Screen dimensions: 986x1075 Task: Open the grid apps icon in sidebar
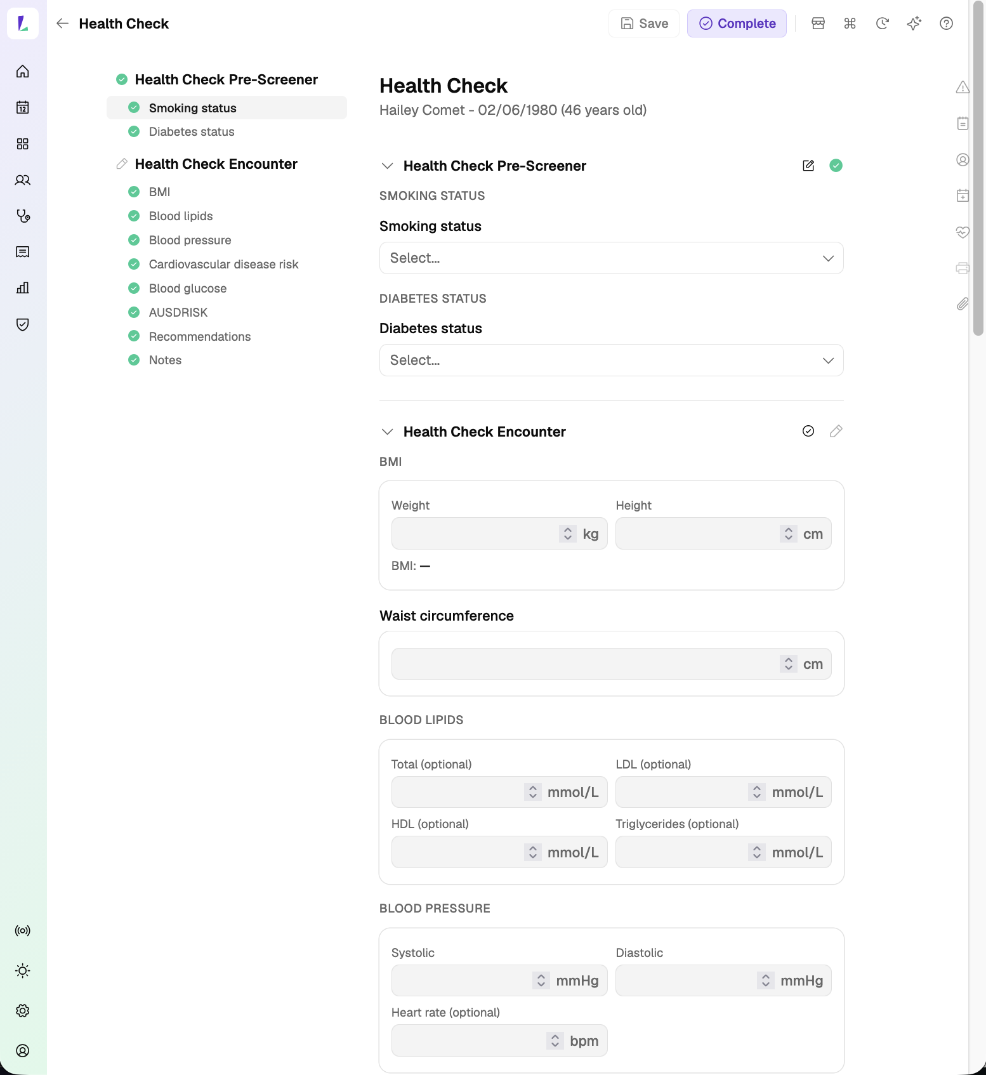pyautogui.click(x=23, y=143)
